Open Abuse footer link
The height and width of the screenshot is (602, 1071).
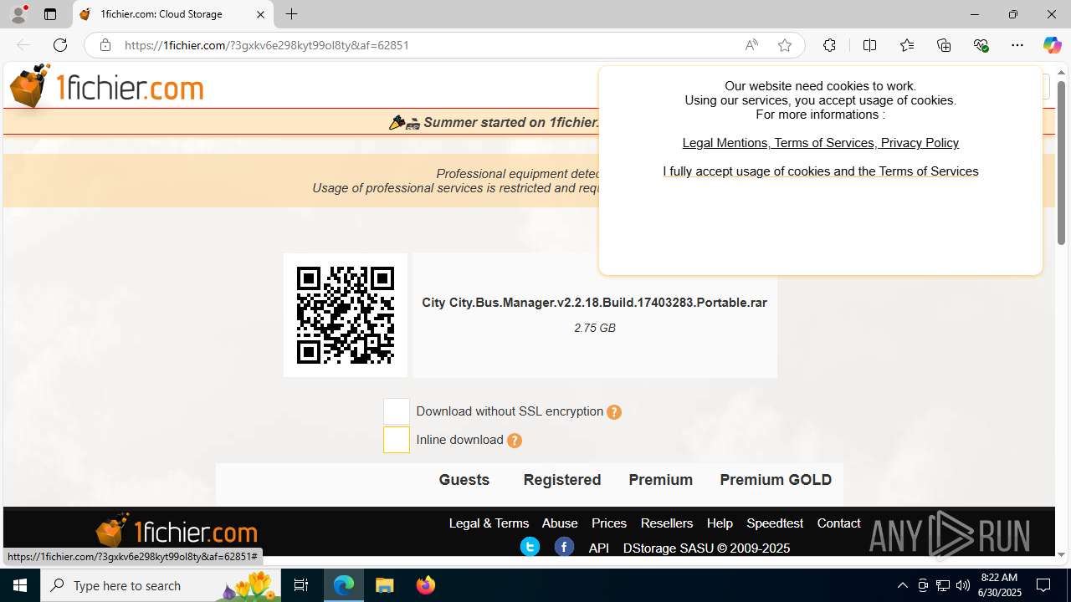[x=560, y=523]
